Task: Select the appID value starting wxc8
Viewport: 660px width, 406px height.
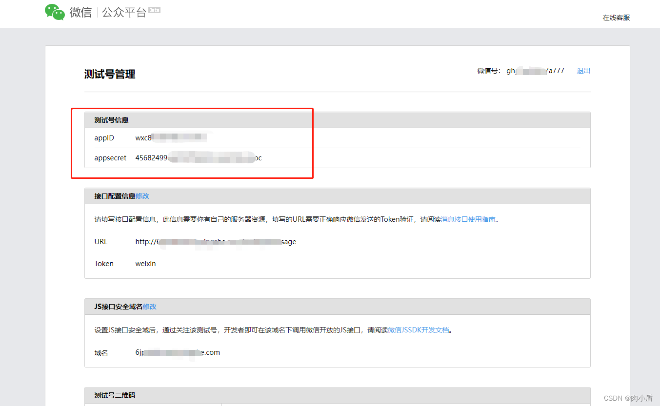Action: [172, 138]
